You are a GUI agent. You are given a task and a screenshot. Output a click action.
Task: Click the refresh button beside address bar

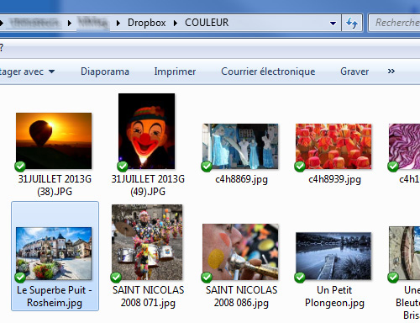352,23
